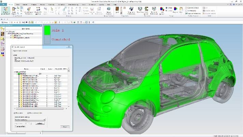This screenshot has width=243, height=137.
Task: Sort by the Level column header
Action: pyautogui.click(x=50, y=69)
